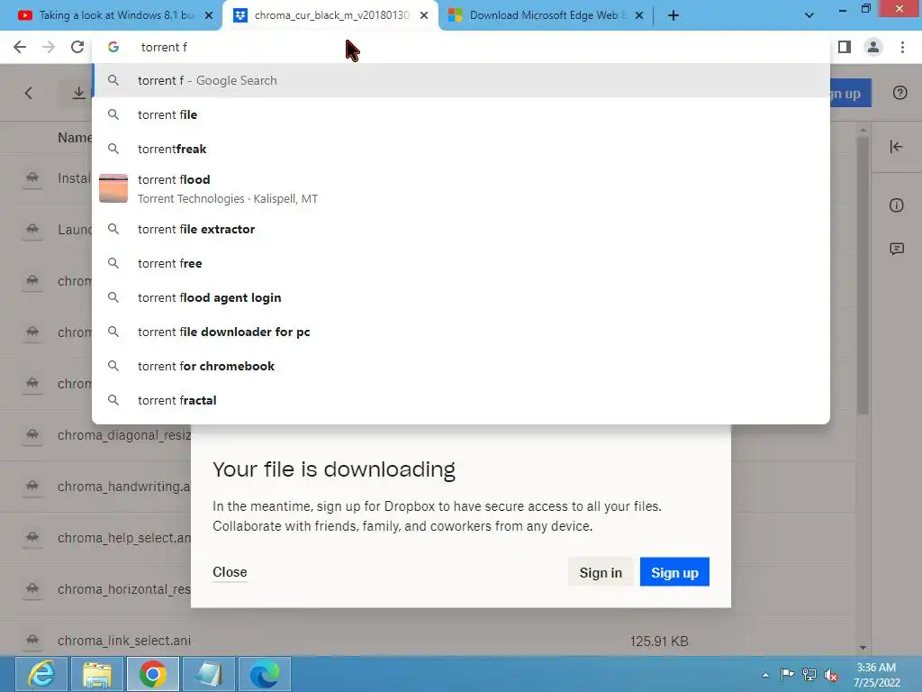The height and width of the screenshot is (692, 922).
Task: Click Sign in on download dialog
Action: 601,572
